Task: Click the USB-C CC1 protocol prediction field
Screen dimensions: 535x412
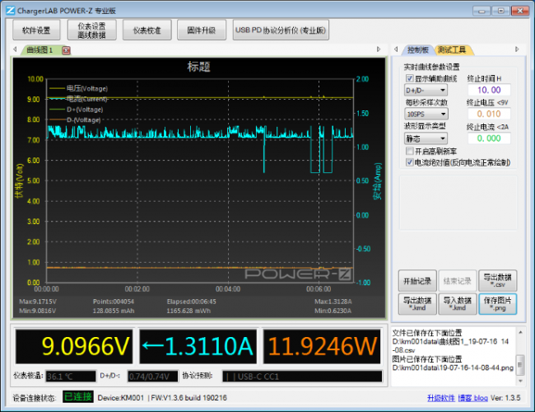Action: 302,376
